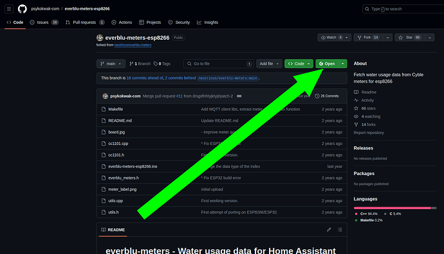Click the Makefile 0.2% language entry
This screenshot has height=254, width=444.
(369, 221)
